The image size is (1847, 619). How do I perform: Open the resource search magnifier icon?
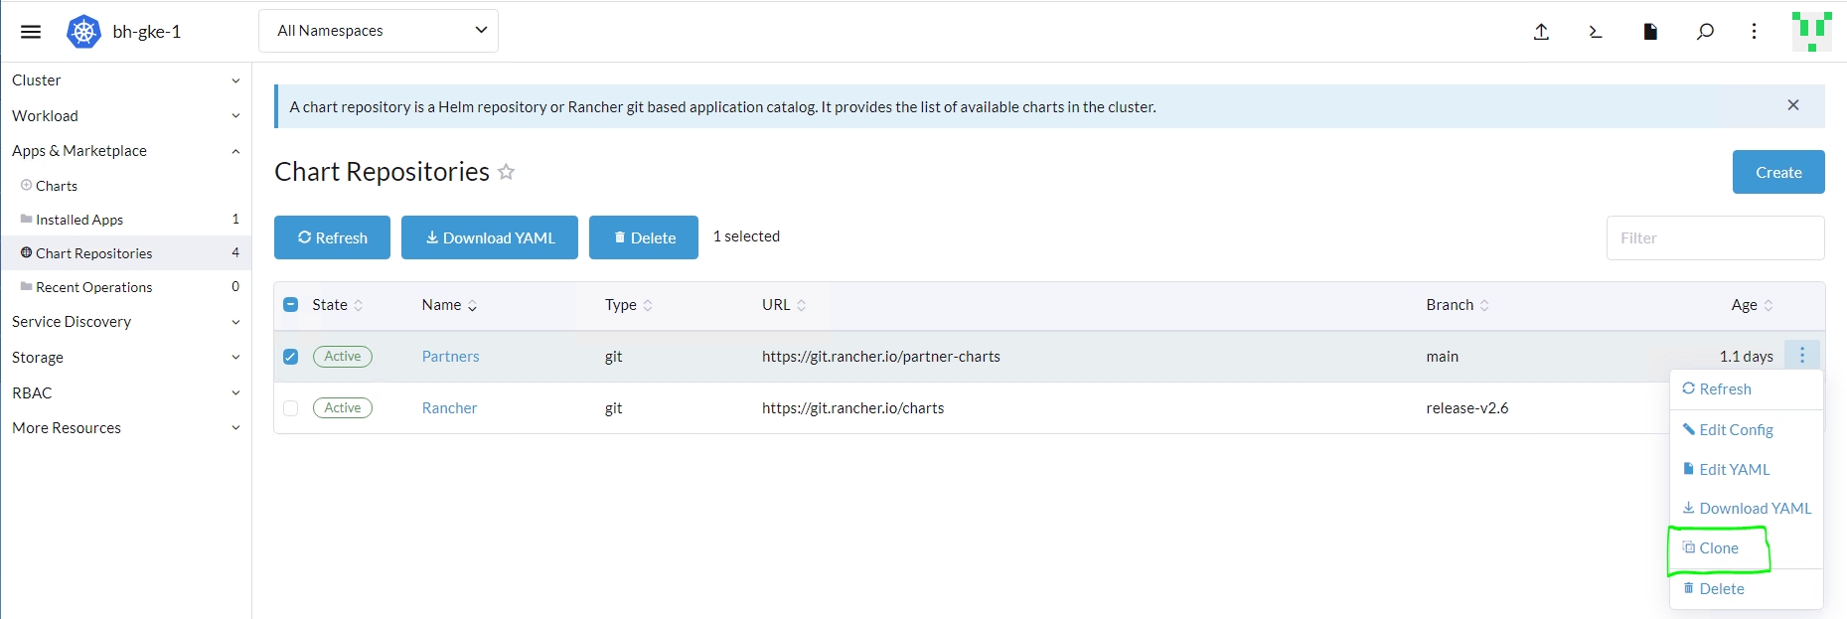click(x=1705, y=32)
